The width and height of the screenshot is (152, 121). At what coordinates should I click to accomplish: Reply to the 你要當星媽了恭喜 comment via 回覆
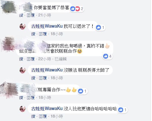point(31,15)
